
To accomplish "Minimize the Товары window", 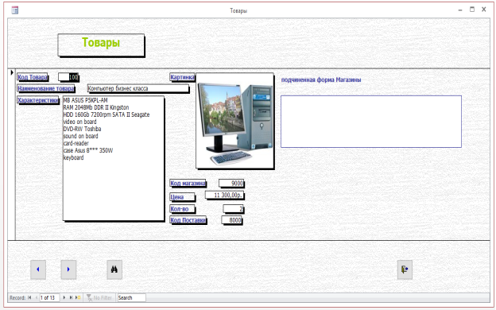I will pyautogui.click(x=460, y=10).
